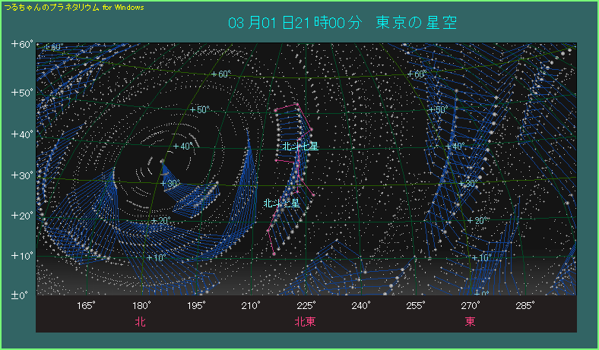Select the red 北 direction label

[141, 322]
